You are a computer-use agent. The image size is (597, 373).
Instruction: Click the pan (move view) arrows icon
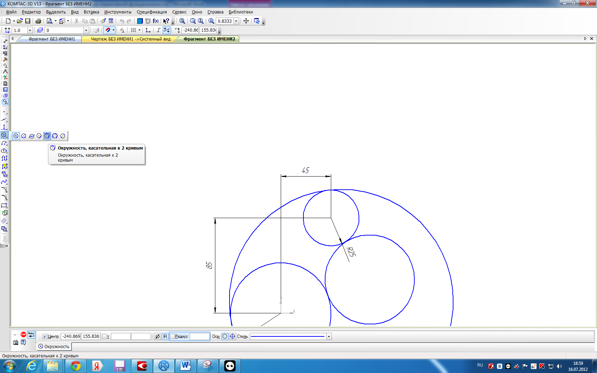click(x=246, y=21)
